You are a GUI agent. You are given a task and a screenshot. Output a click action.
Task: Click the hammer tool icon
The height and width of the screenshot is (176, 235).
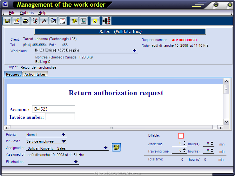click(x=44, y=21)
